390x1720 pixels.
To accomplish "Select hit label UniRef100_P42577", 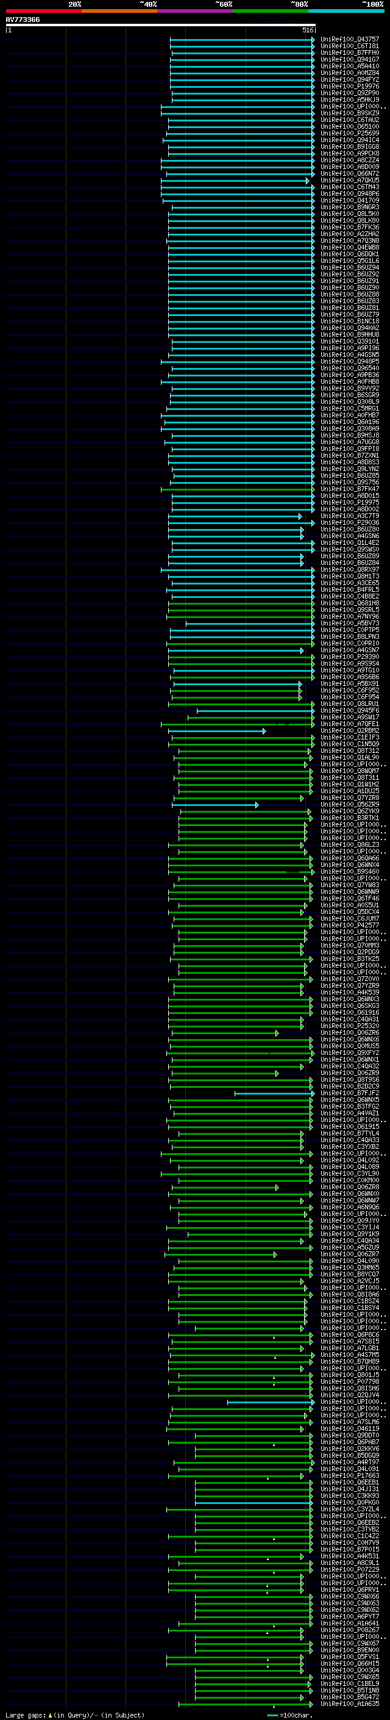I will 350,926.
